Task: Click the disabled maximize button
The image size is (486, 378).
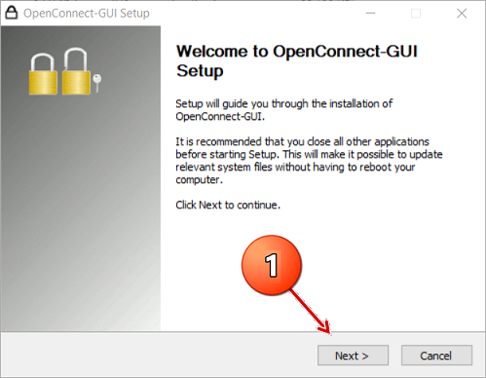Action: click(x=416, y=14)
